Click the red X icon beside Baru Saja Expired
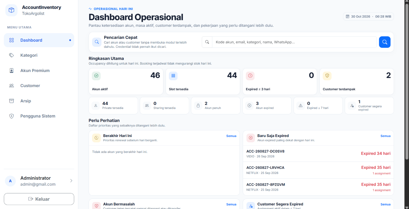This screenshot has width=409, height=209. (251, 138)
